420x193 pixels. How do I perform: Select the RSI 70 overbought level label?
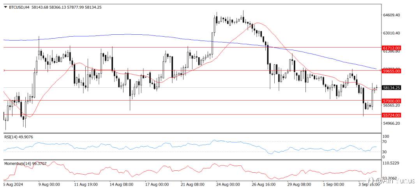pyautogui.click(x=385, y=141)
